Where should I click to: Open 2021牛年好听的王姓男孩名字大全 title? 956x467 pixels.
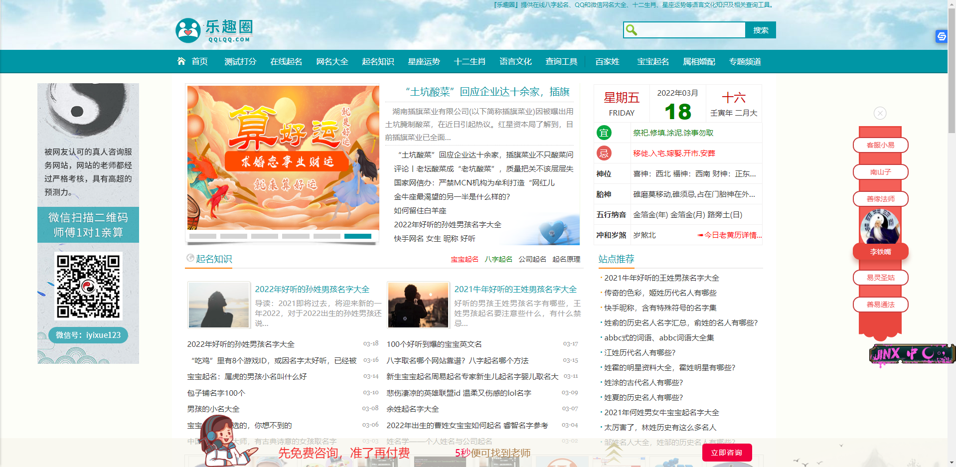click(515, 289)
